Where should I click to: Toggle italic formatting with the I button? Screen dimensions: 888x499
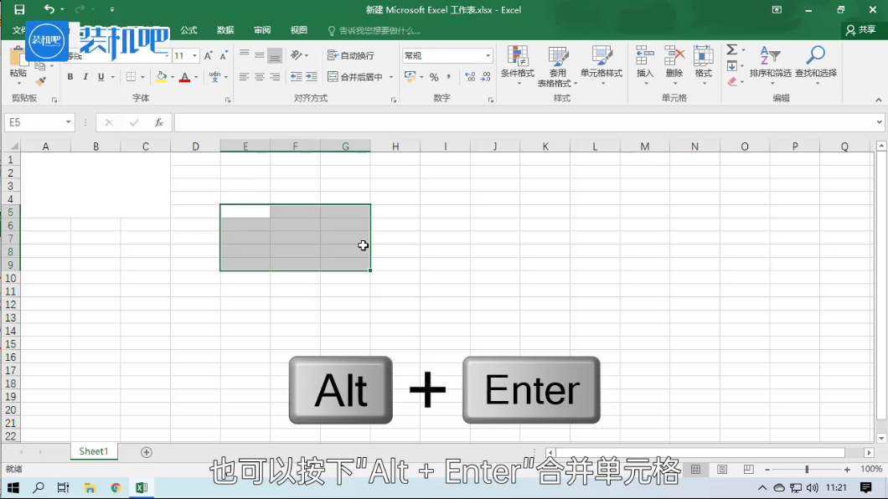[x=85, y=77]
